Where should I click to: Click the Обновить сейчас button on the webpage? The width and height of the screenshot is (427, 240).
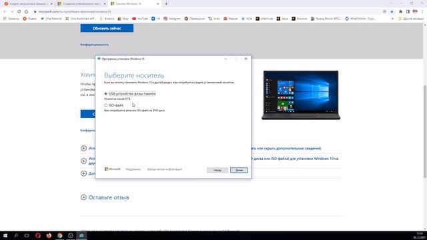tap(107, 28)
